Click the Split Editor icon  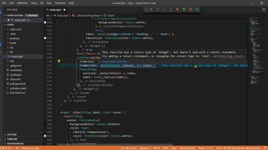[x=264, y=10]
